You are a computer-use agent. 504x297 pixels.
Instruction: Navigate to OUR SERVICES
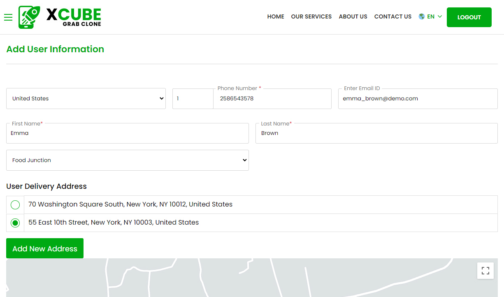click(311, 17)
